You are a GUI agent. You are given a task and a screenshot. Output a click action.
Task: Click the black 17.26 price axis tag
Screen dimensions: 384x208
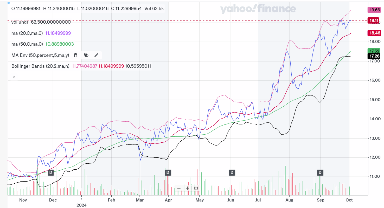[x=374, y=56]
